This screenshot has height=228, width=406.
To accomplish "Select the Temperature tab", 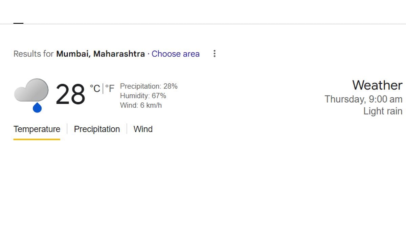I will (x=37, y=129).
